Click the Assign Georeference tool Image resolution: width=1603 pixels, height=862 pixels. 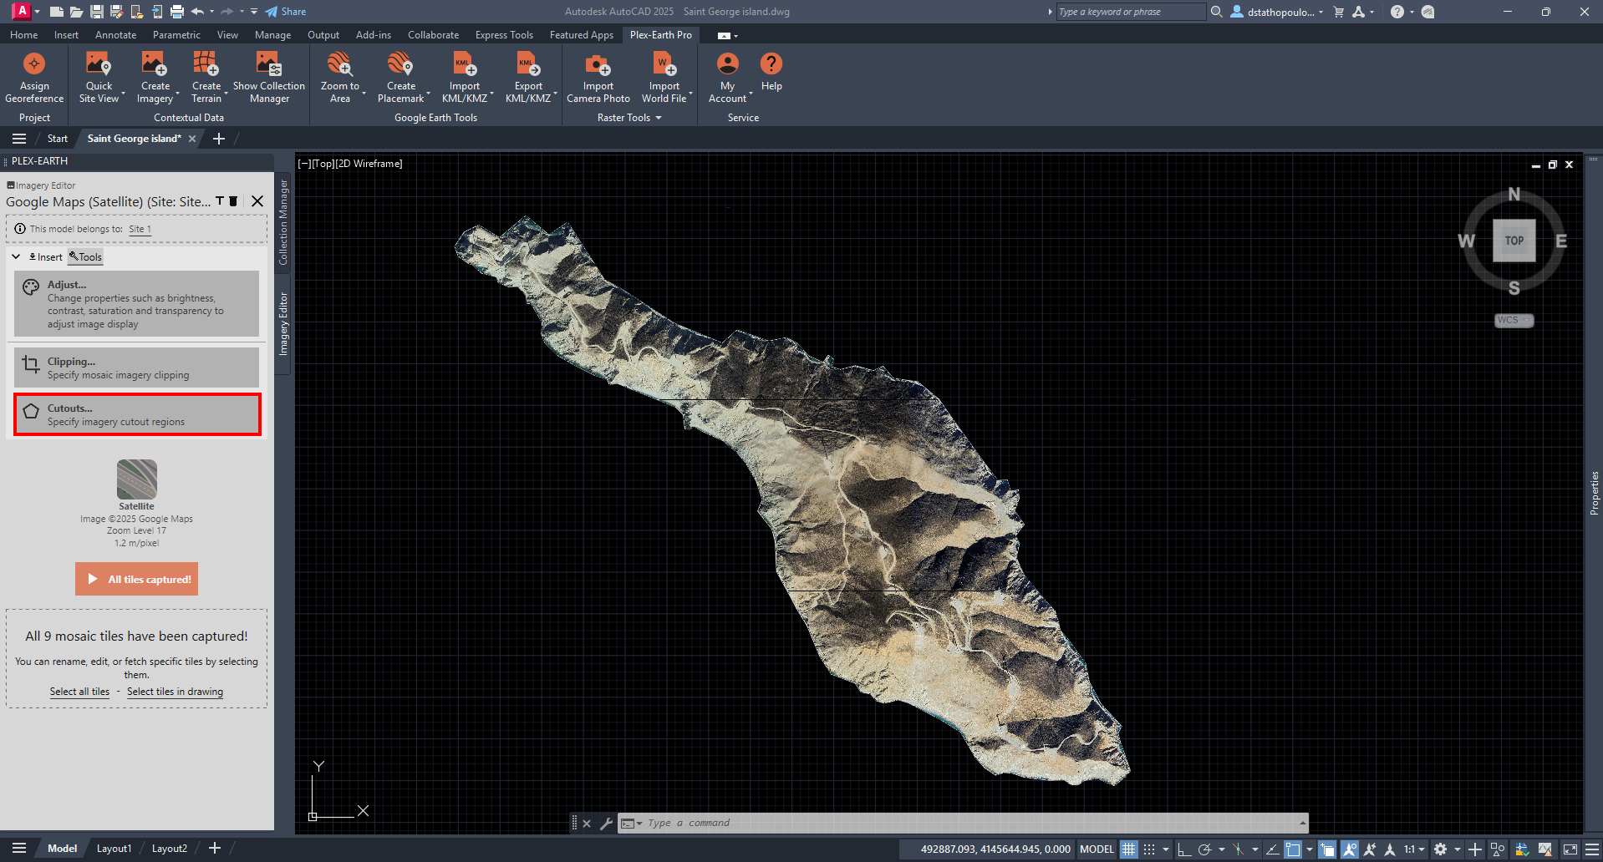[34, 78]
